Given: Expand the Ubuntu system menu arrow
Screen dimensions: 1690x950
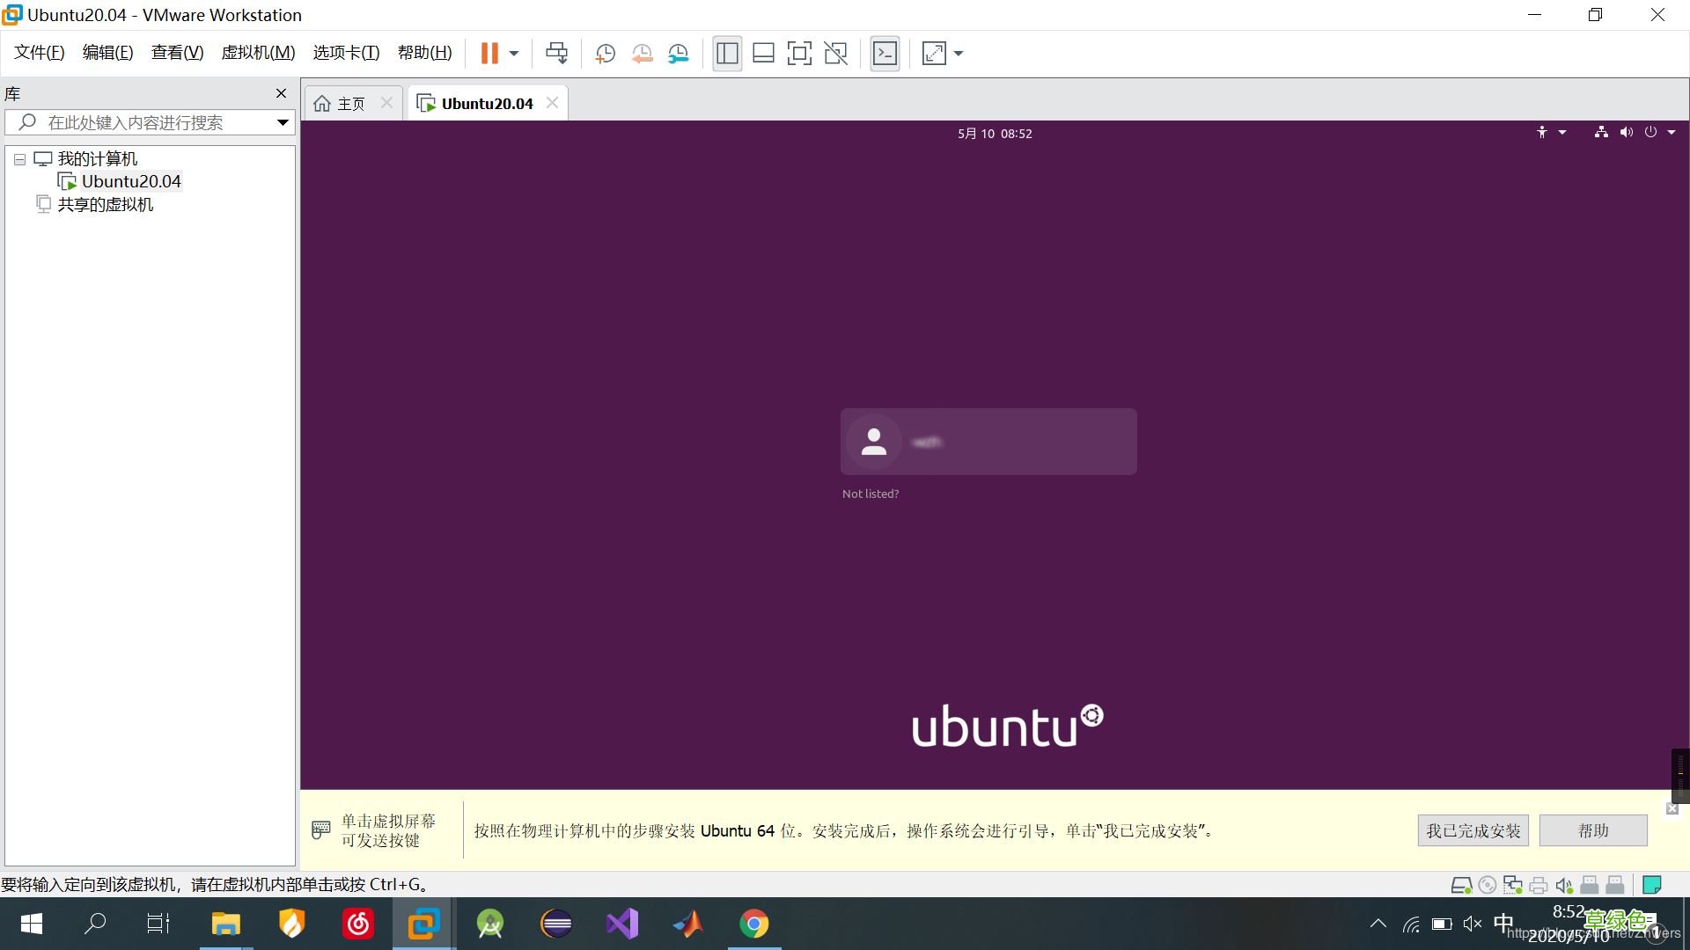Looking at the screenshot, I should point(1672,133).
